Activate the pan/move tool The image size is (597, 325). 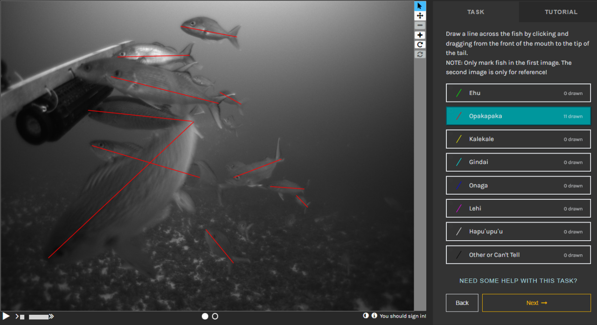click(420, 15)
